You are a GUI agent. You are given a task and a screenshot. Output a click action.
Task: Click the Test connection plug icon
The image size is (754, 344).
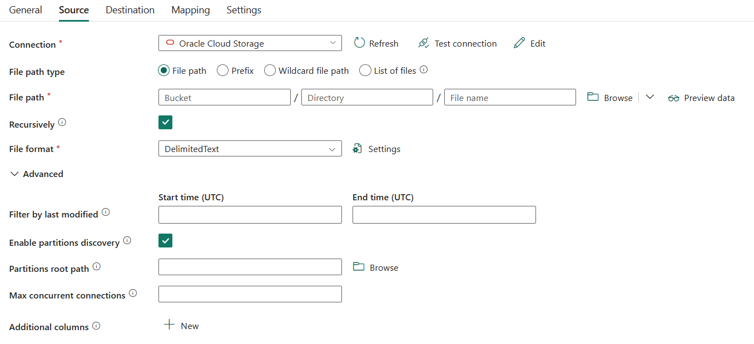424,43
